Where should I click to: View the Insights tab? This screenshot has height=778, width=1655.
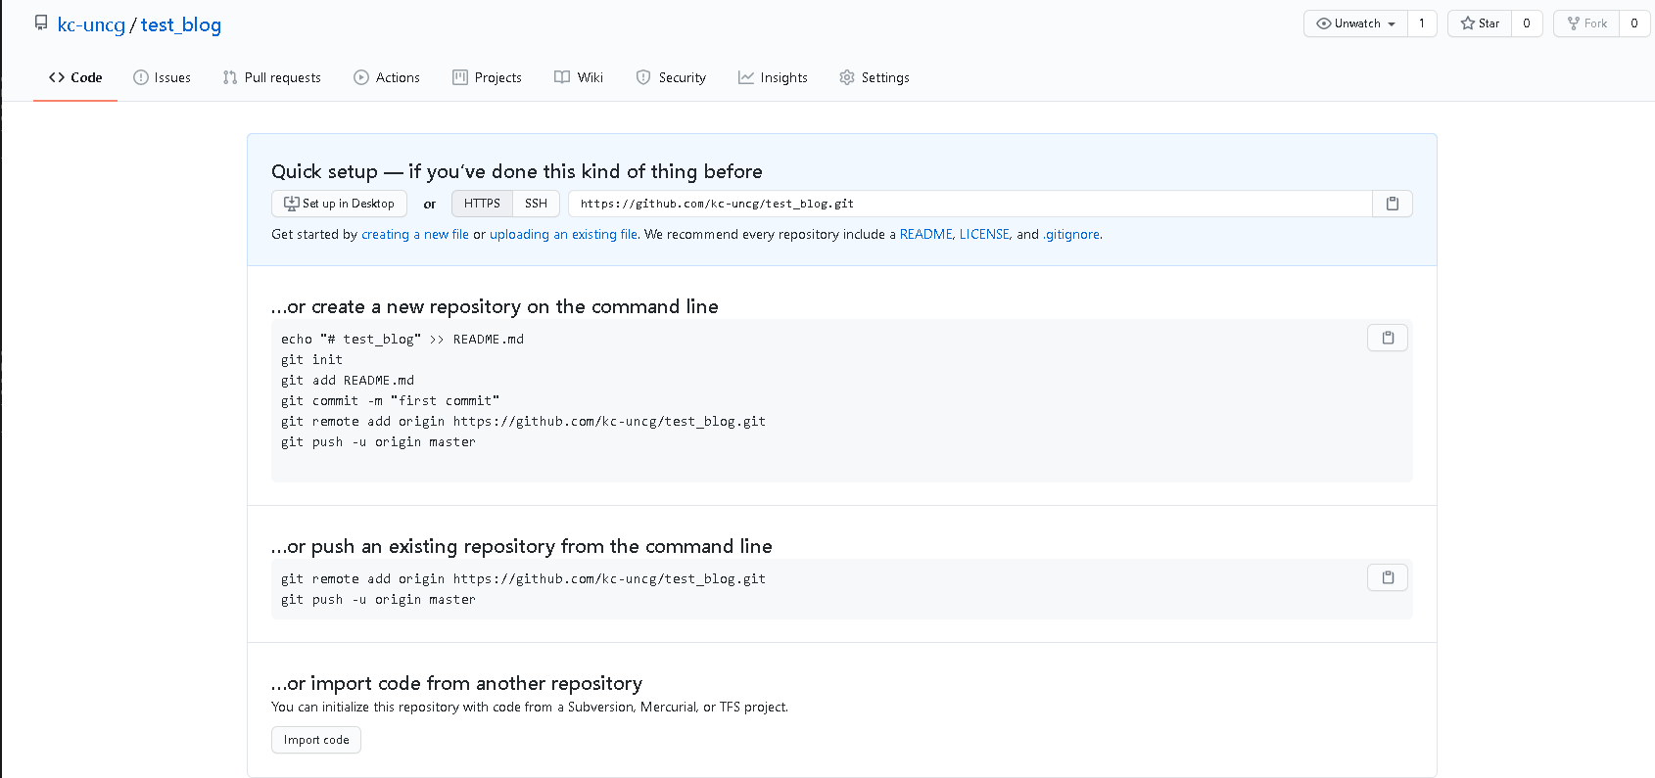tap(773, 77)
